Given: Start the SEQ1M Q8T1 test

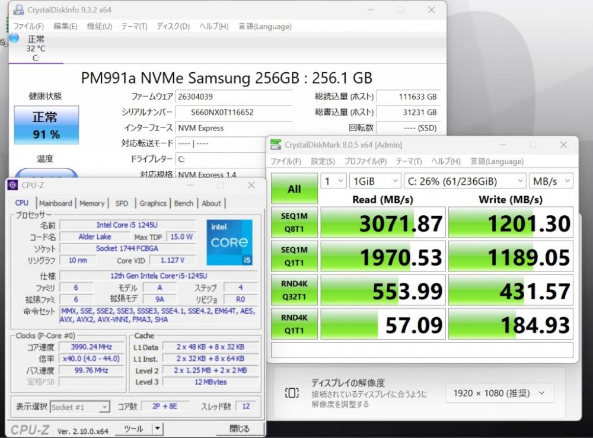Looking at the screenshot, I should point(294,222).
